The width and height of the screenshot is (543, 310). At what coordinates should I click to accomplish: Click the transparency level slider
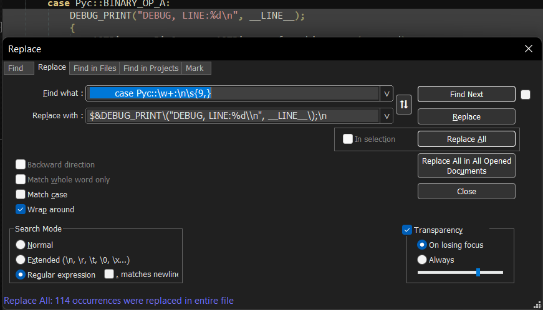click(x=460, y=272)
